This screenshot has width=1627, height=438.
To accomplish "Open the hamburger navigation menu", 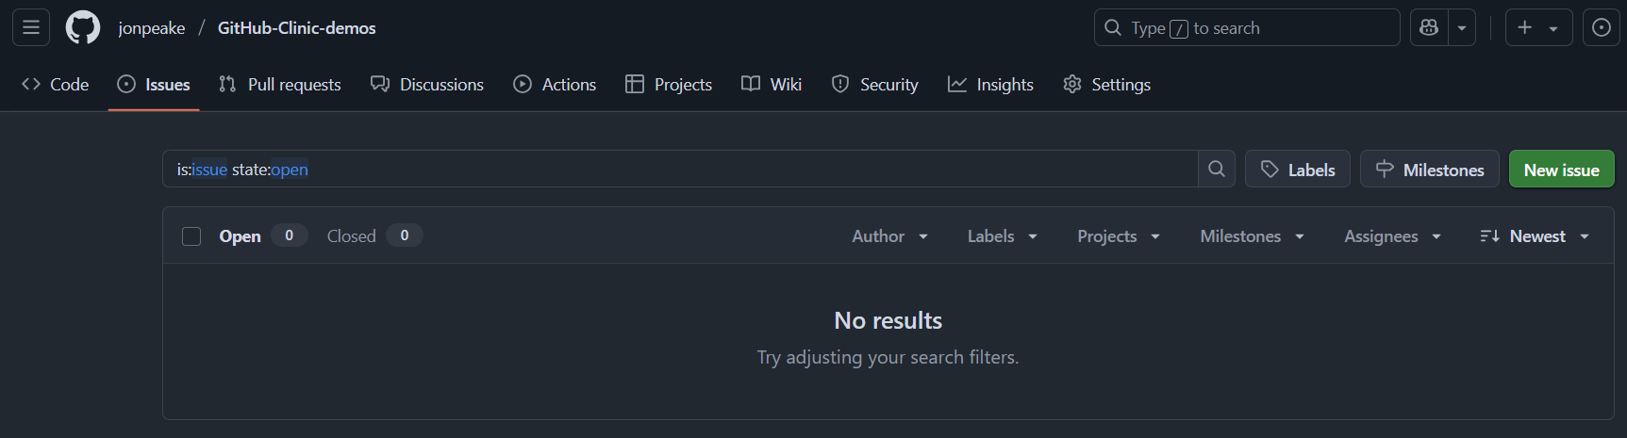I will coord(31,27).
